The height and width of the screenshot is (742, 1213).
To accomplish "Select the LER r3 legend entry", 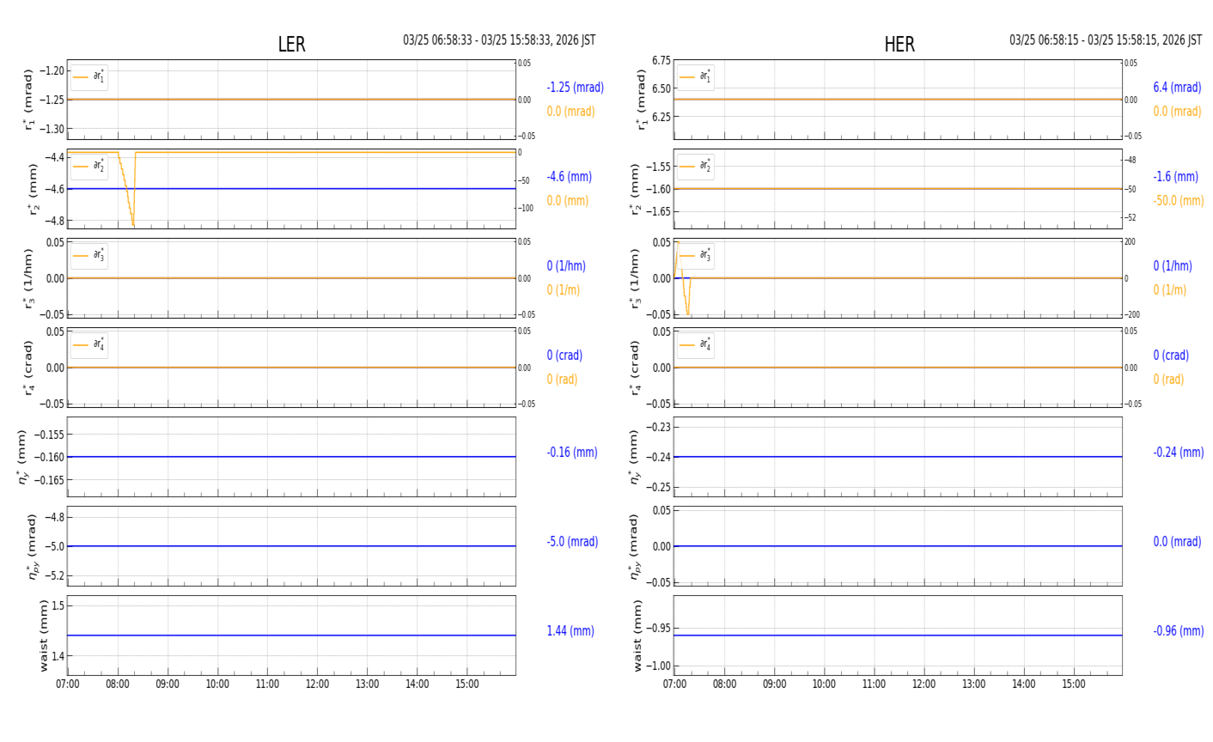I will tap(89, 255).
